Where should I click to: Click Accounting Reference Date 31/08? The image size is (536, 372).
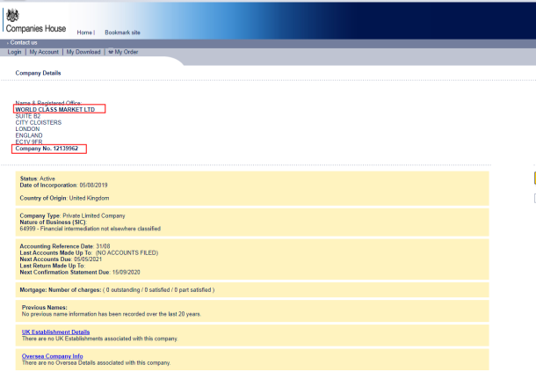coord(65,246)
